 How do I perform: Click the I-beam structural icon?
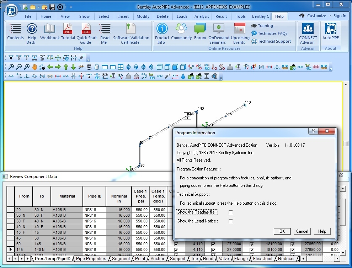pos(207,77)
